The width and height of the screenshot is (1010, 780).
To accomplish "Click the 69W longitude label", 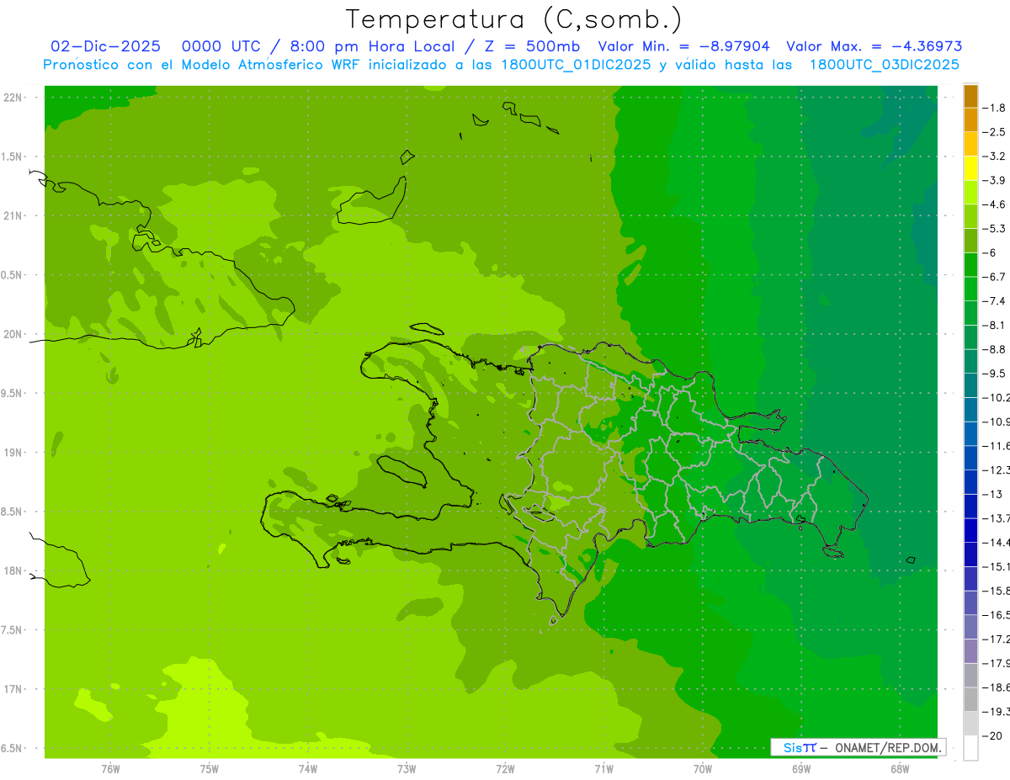I will [800, 768].
